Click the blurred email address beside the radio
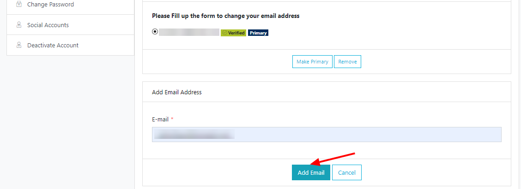521x189 pixels. click(189, 32)
